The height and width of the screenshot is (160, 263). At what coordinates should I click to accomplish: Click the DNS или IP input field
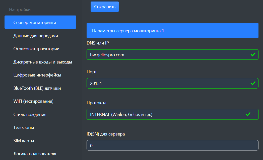point(168,54)
